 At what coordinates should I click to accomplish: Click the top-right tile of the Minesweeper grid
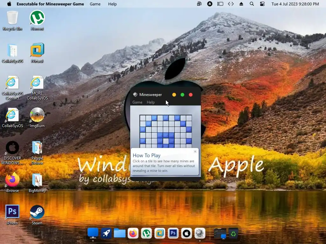tap(189, 118)
